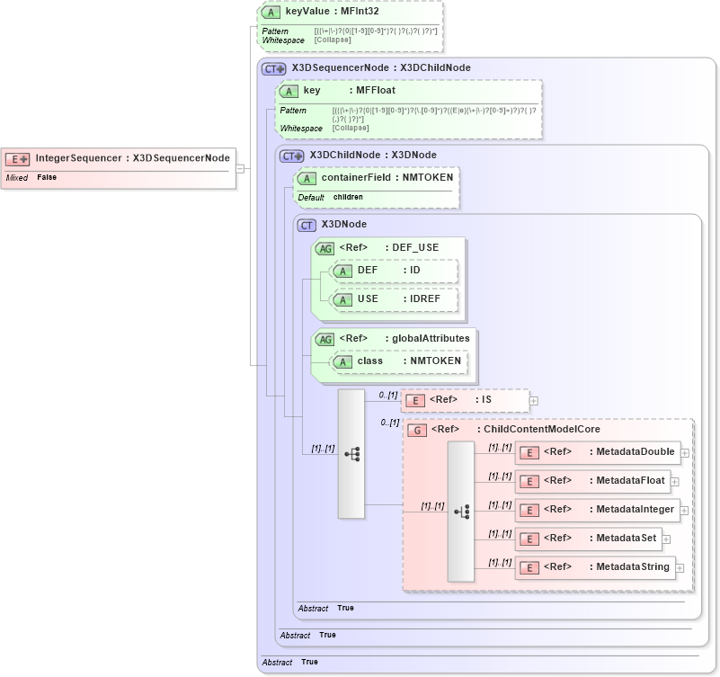Image resolution: width=720 pixels, height=677 pixels.
Task: Click the X3DNode sequence compositor icon
Action: [351, 454]
